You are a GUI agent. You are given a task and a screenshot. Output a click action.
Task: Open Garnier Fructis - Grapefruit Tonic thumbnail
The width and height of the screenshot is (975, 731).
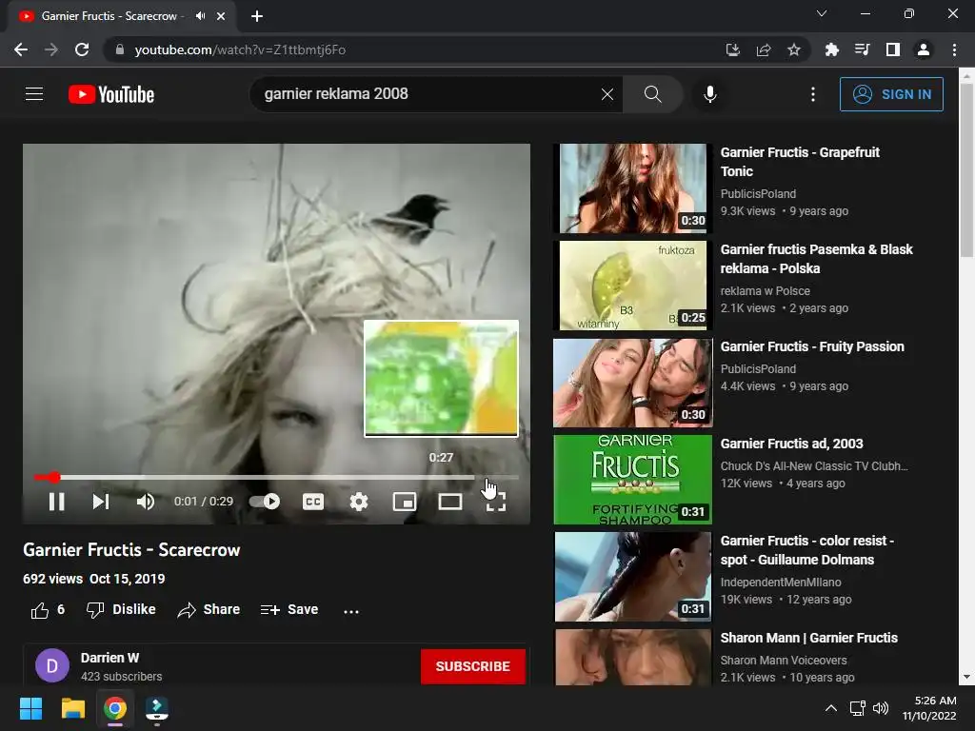(633, 188)
